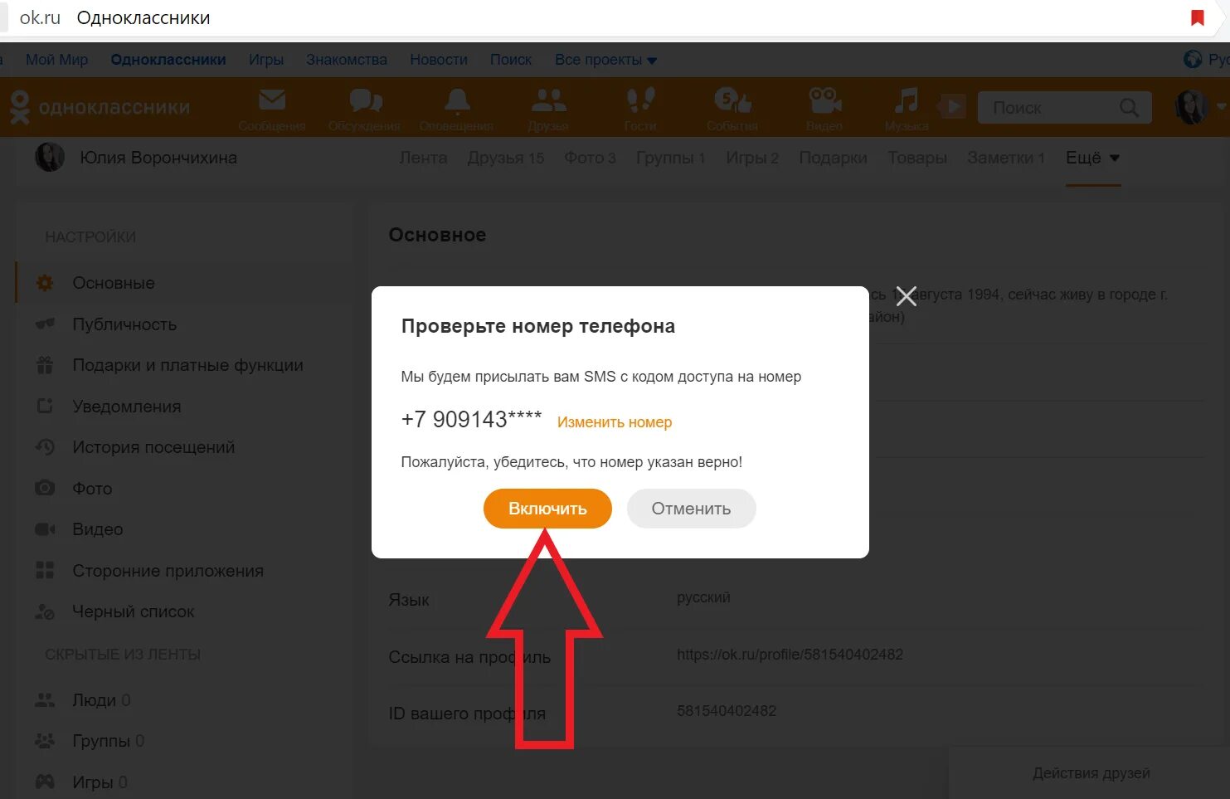The height and width of the screenshot is (799, 1230).
Task: Open the Сообщения messages icon
Action: [x=272, y=101]
